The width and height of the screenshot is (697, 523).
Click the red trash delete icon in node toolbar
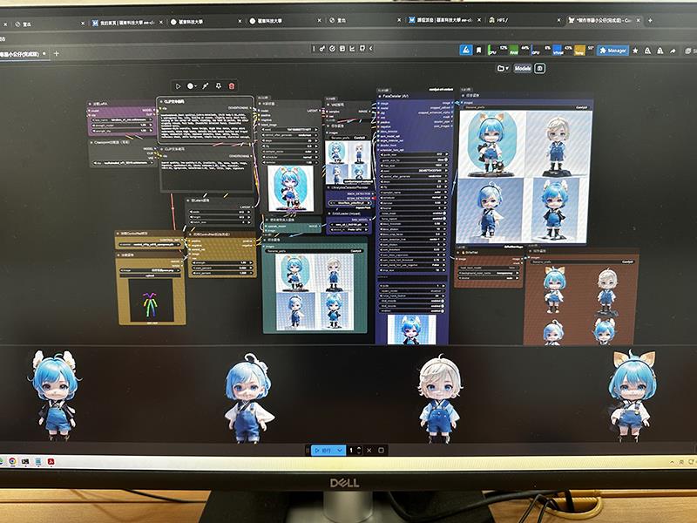tap(232, 86)
